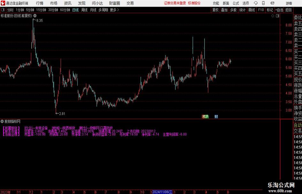The height and width of the screenshot is (194, 302).
Task: Click the 财 chart marker
Action: [216, 116]
